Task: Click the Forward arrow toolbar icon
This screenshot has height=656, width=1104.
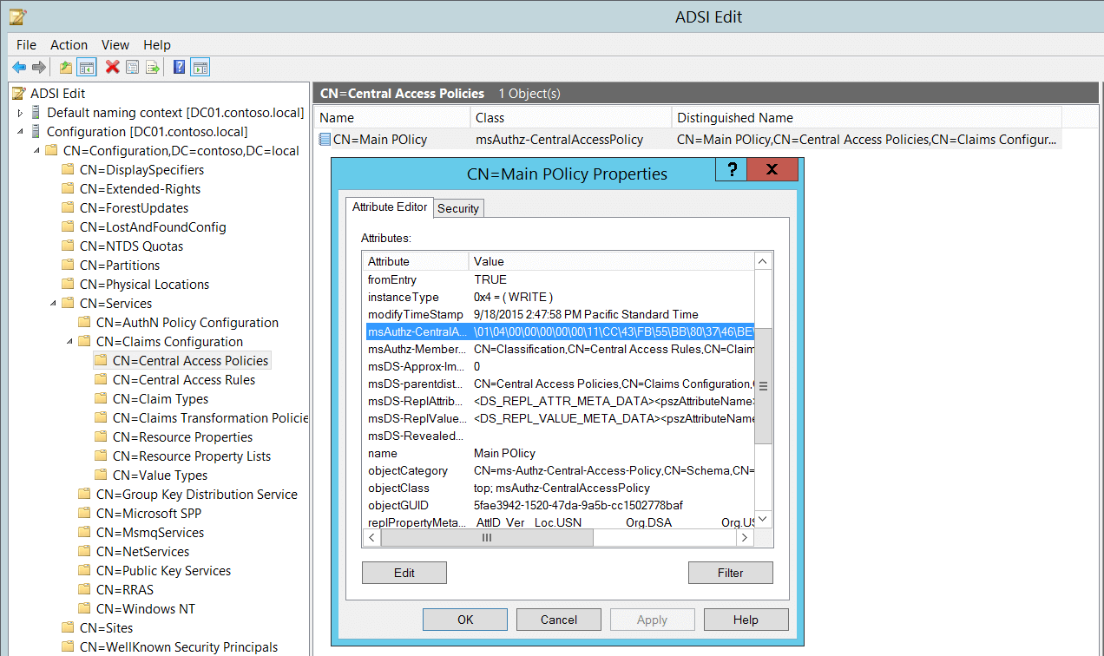Action: (x=39, y=68)
